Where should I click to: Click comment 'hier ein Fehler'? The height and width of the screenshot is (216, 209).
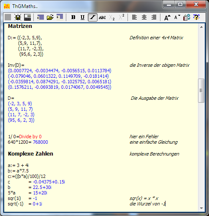tap(144, 137)
